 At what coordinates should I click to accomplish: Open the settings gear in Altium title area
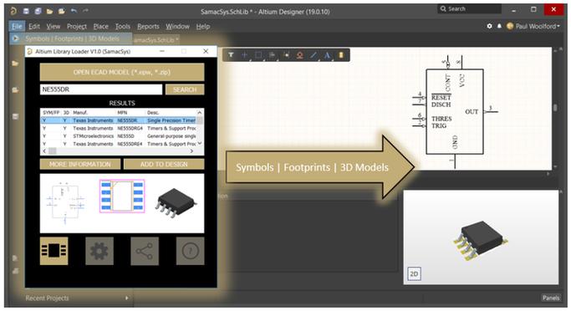tap(489, 26)
